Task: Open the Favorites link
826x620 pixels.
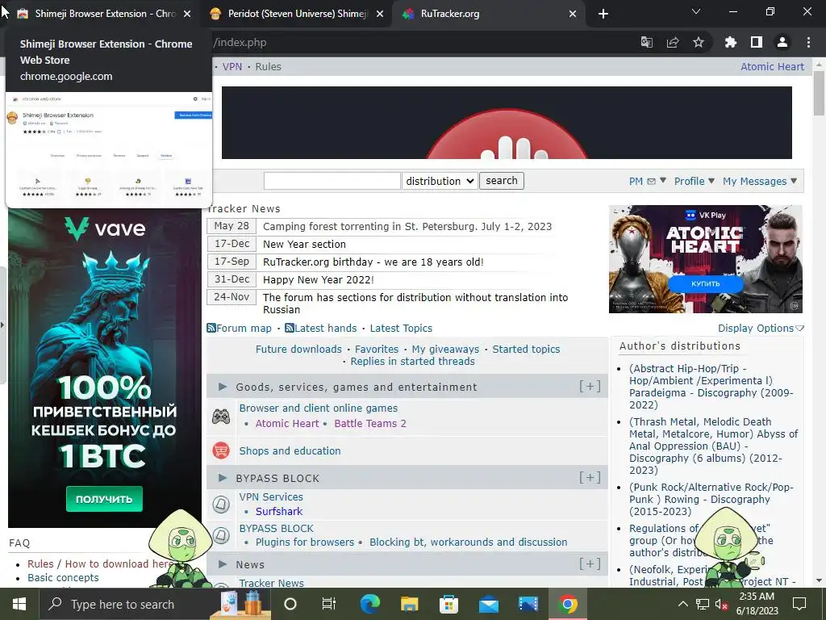Action: tap(377, 349)
